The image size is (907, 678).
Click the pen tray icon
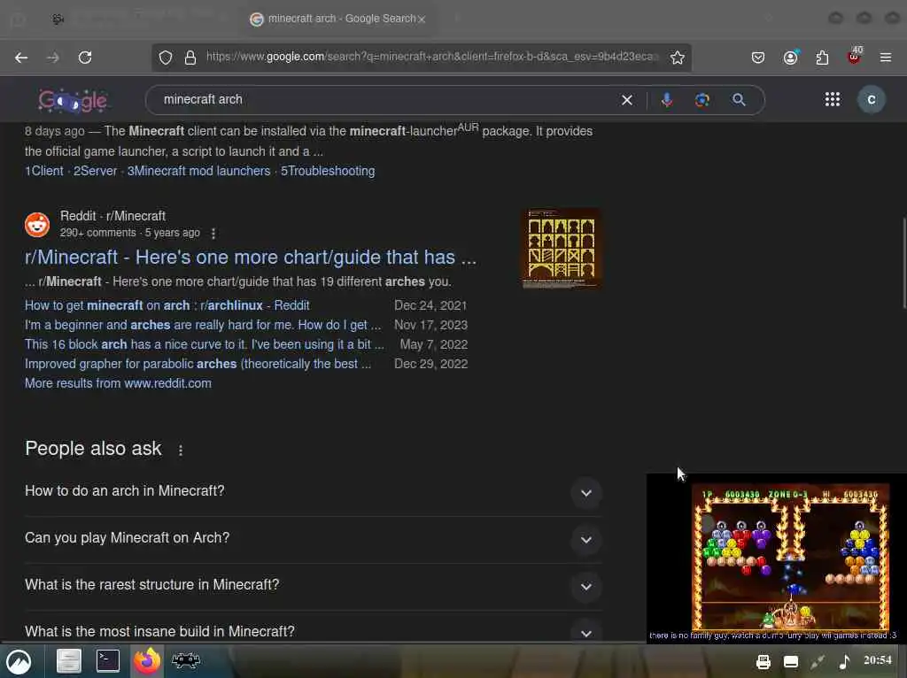pos(818,661)
